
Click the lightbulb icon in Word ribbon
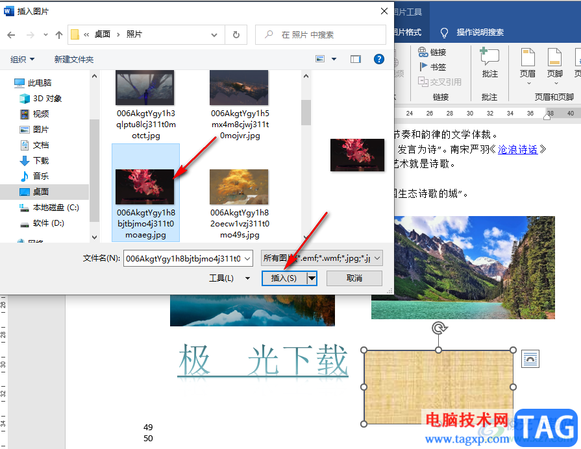(x=444, y=32)
